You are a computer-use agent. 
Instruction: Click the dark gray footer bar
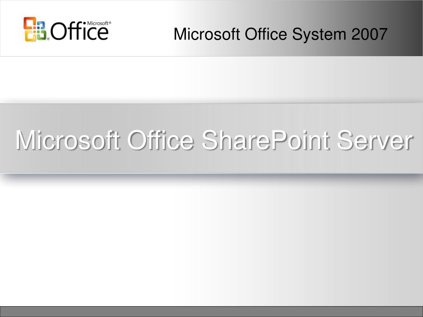[x=211, y=312]
